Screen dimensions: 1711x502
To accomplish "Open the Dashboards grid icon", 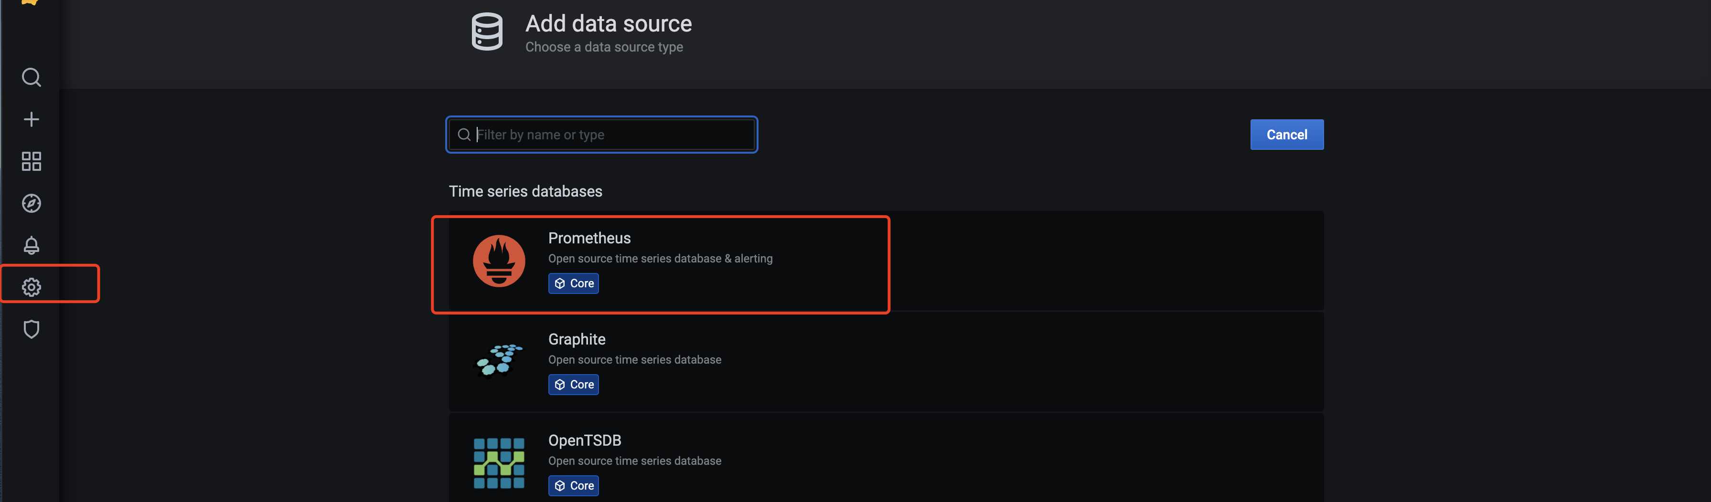I will click(31, 161).
